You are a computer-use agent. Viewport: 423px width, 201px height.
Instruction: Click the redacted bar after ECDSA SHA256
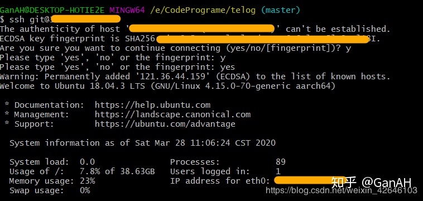pos(262,40)
